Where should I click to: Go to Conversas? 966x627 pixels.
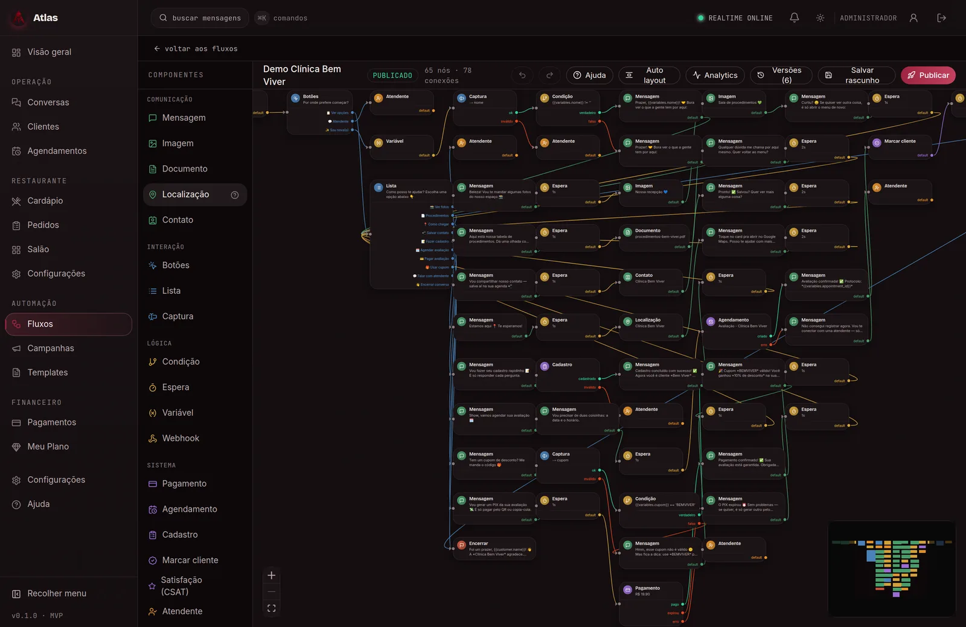tap(68, 103)
